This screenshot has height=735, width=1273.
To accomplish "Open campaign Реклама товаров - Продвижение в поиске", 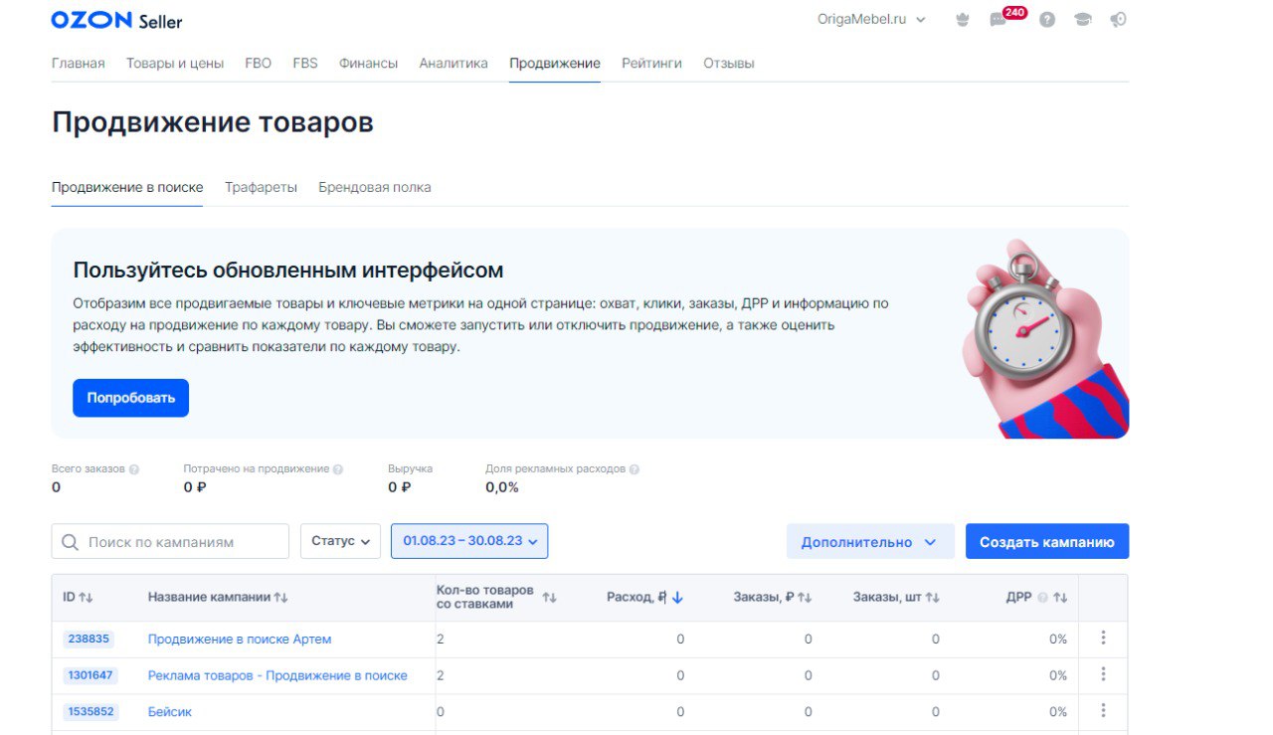I will point(277,675).
